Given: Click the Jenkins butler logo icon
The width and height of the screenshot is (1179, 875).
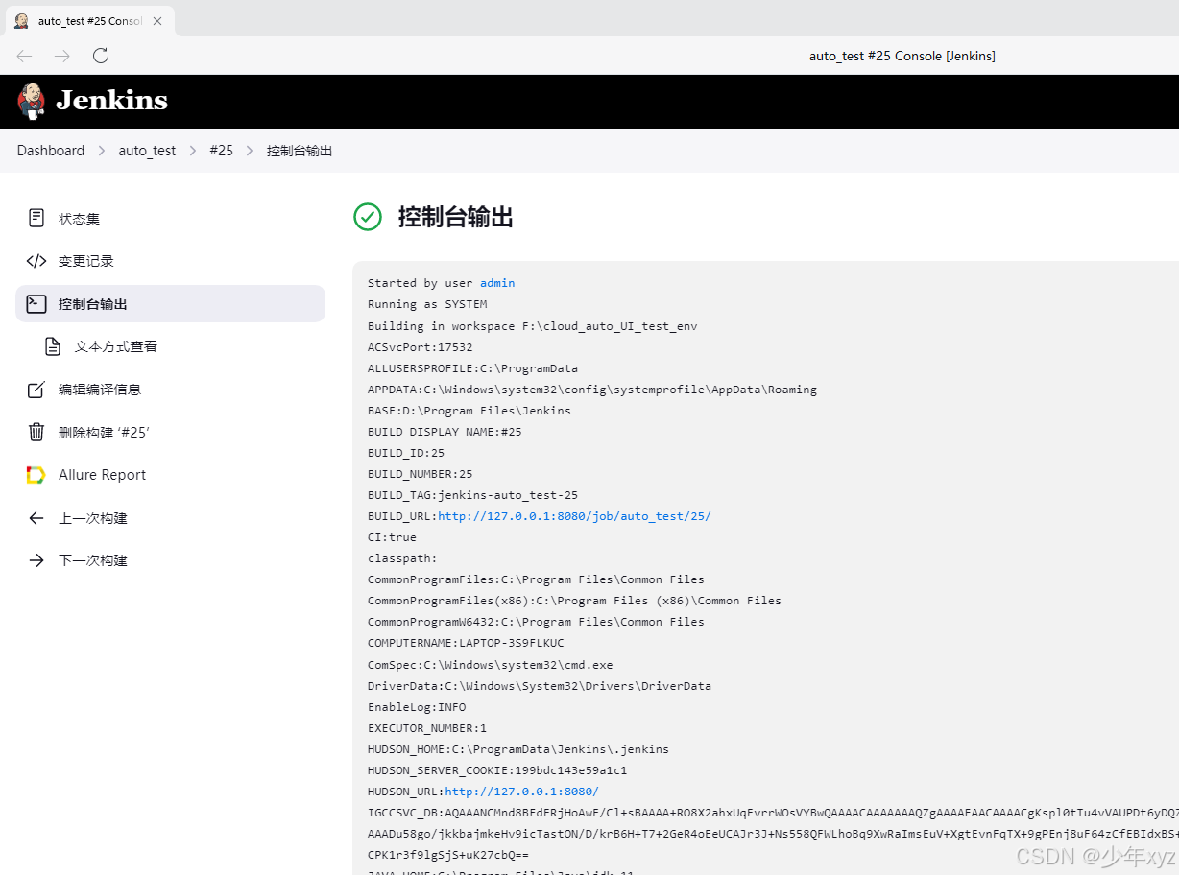Looking at the screenshot, I should point(31,101).
